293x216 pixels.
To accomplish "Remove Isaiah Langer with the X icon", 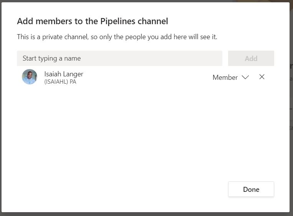I will pos(262,77).
